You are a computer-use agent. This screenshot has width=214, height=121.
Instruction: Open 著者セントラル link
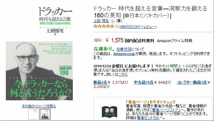click(x=148, y=118)
